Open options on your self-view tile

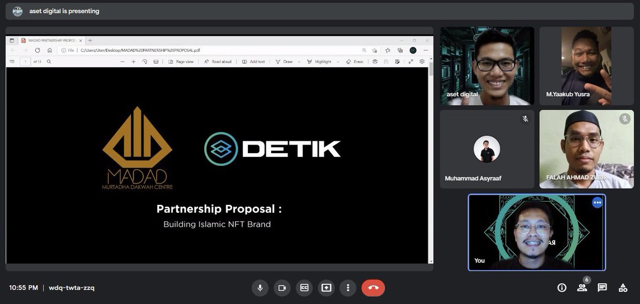[x=597, y=203]
